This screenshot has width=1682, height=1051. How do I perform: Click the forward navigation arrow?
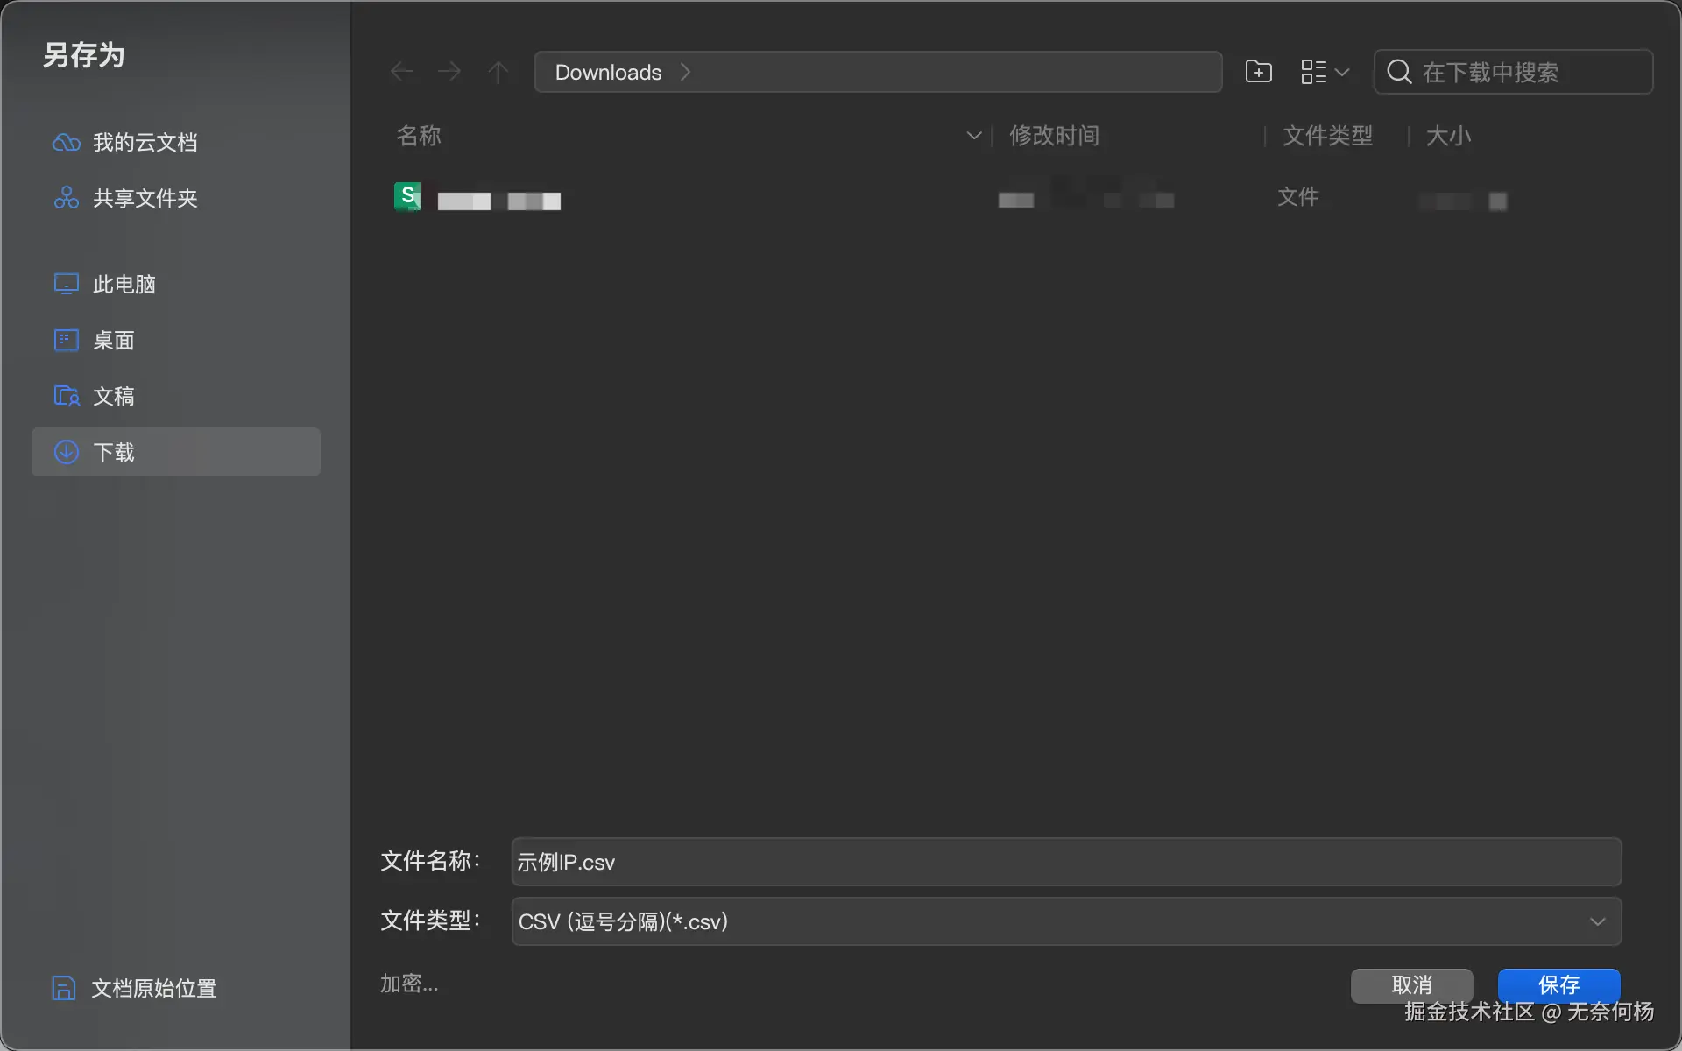pos(449,72)
